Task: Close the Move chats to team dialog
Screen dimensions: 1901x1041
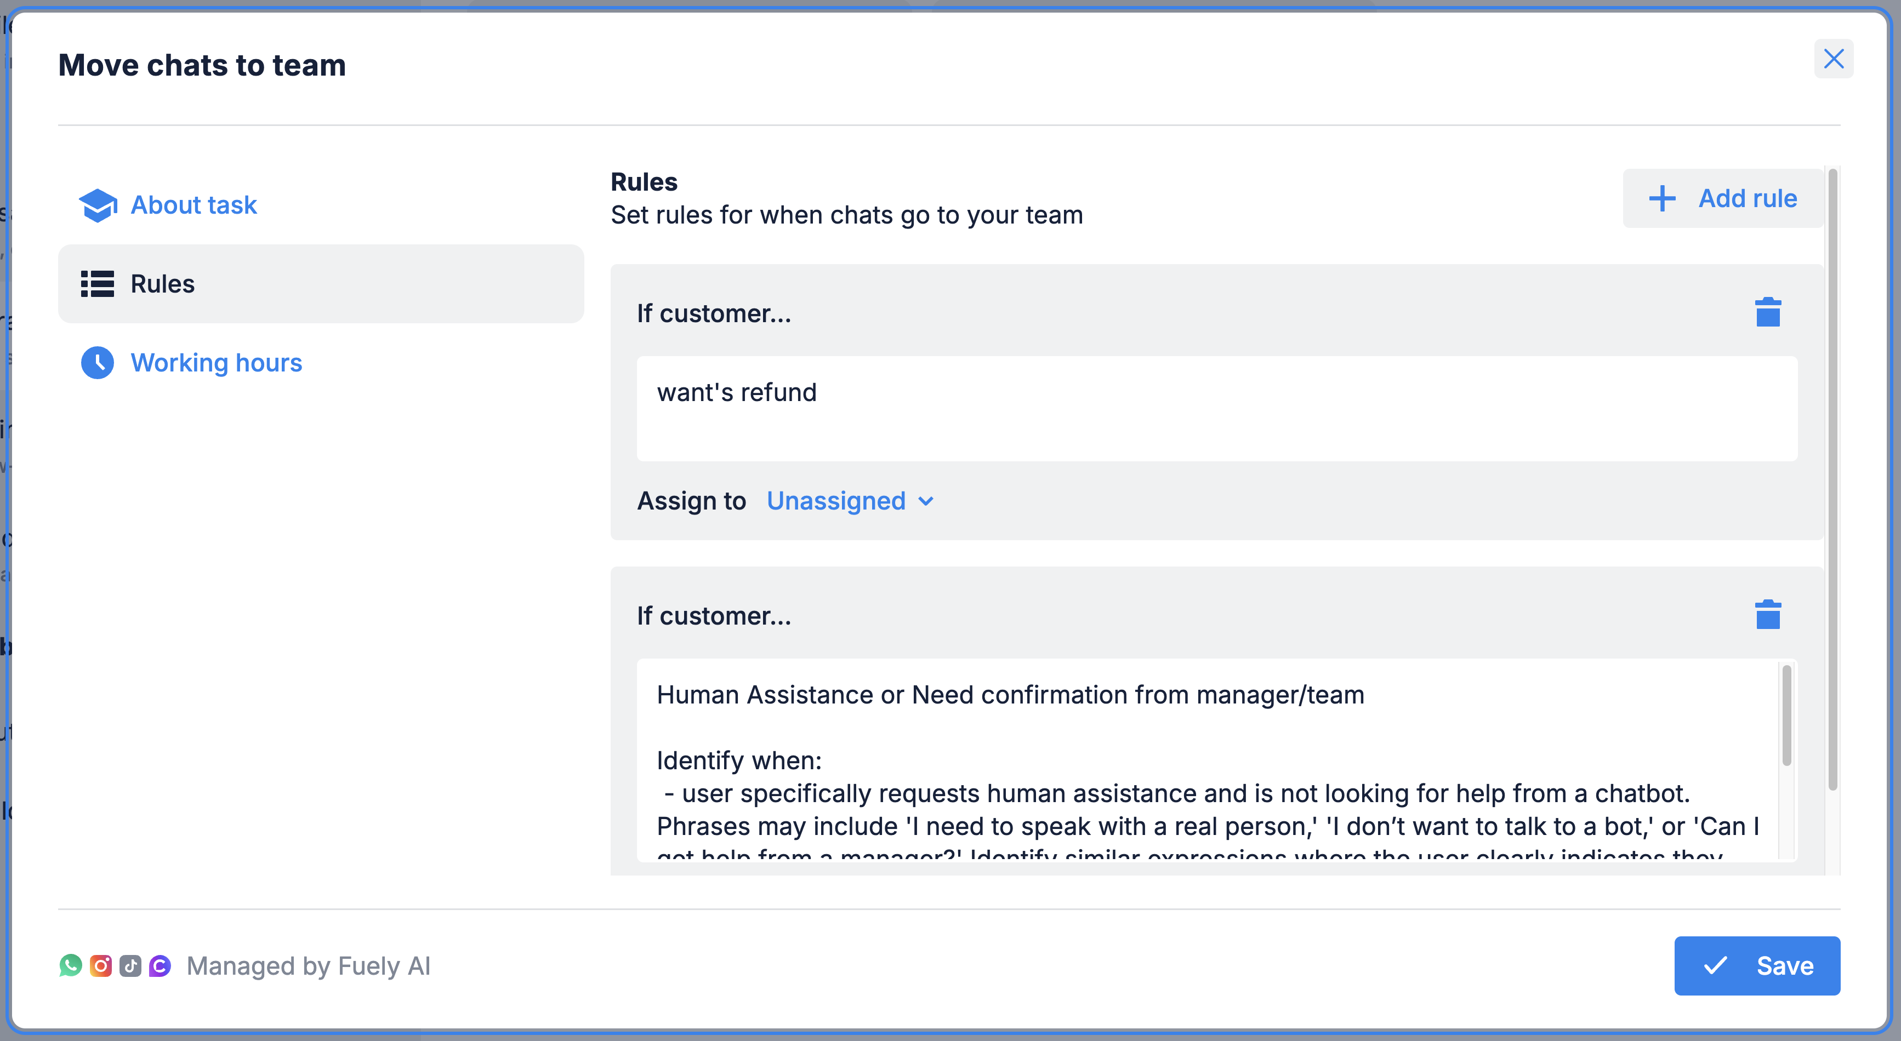Action: [x=1833, y=59]
